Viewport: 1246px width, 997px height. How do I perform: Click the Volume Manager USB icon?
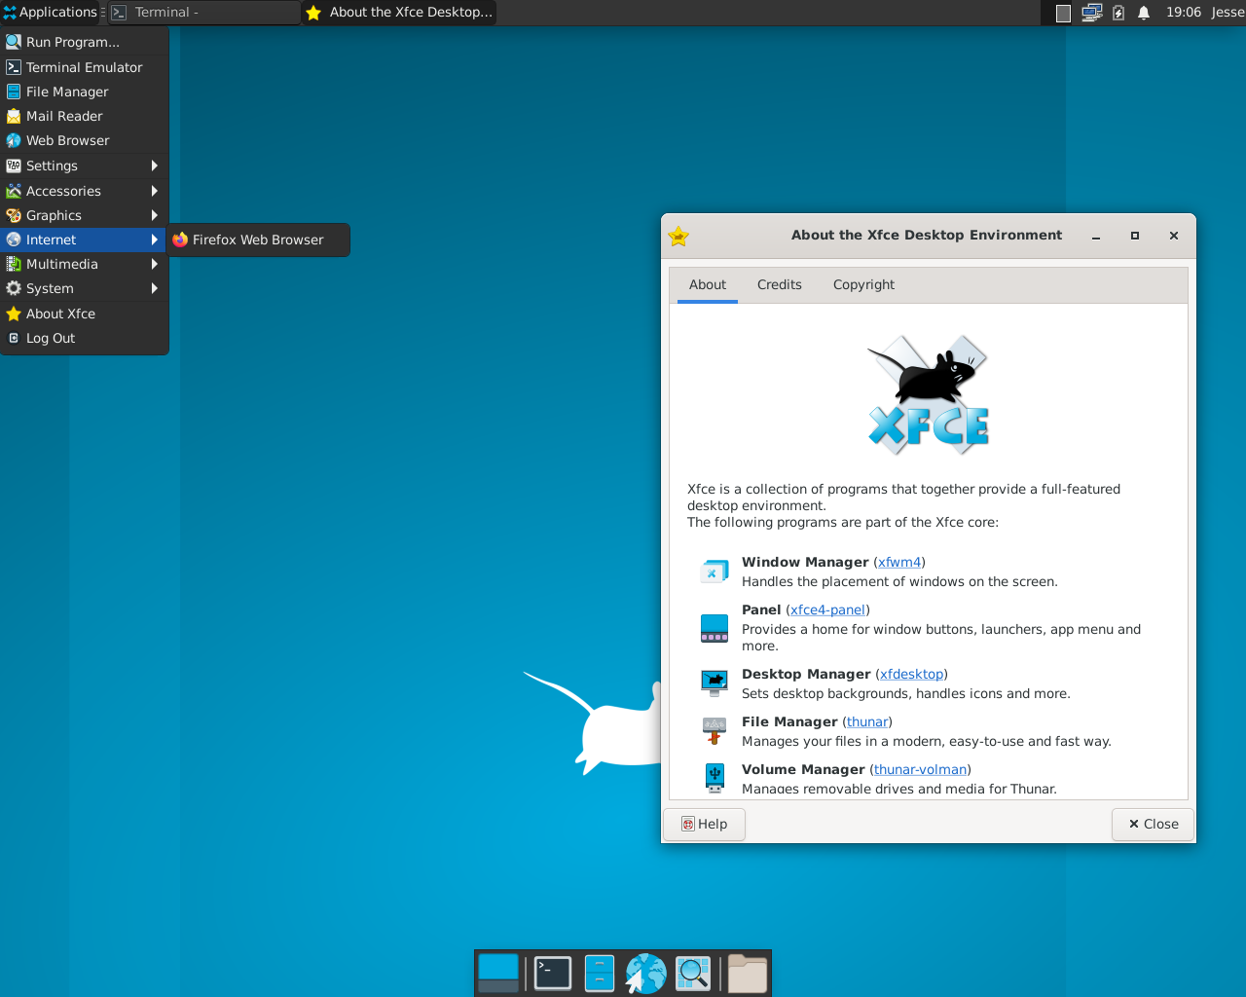(x=715, y=779)
